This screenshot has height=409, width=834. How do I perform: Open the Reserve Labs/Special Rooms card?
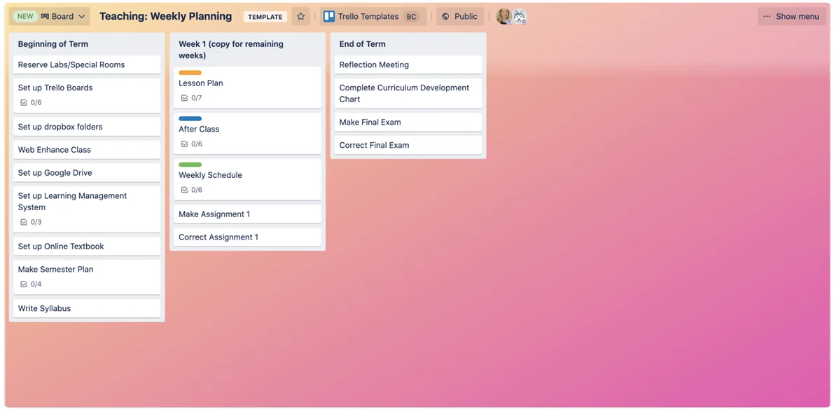point(87,65)
